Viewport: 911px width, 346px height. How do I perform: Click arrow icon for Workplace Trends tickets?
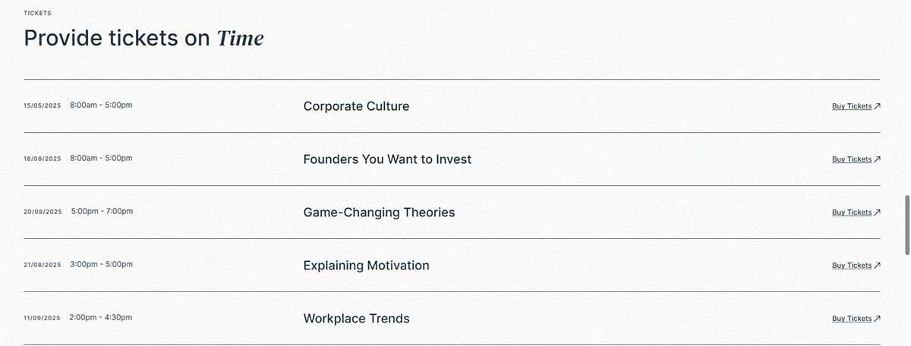877,319
